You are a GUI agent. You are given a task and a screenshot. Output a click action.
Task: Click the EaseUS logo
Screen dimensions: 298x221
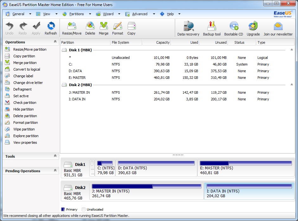(x=282, y=14)
